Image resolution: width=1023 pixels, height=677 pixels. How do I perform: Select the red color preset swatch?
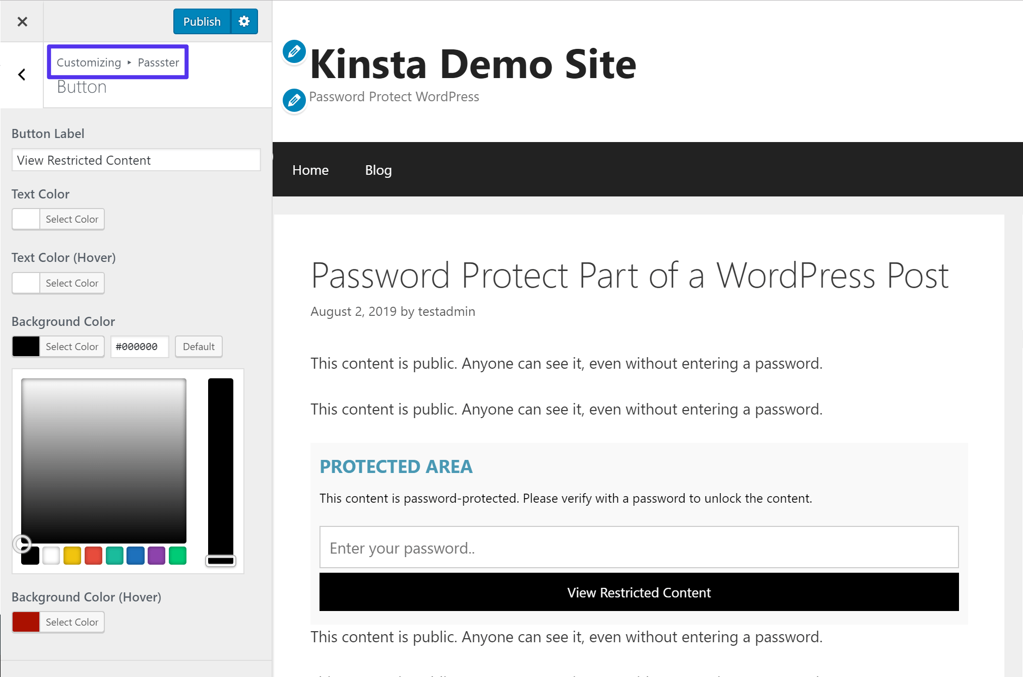[91, 556]
